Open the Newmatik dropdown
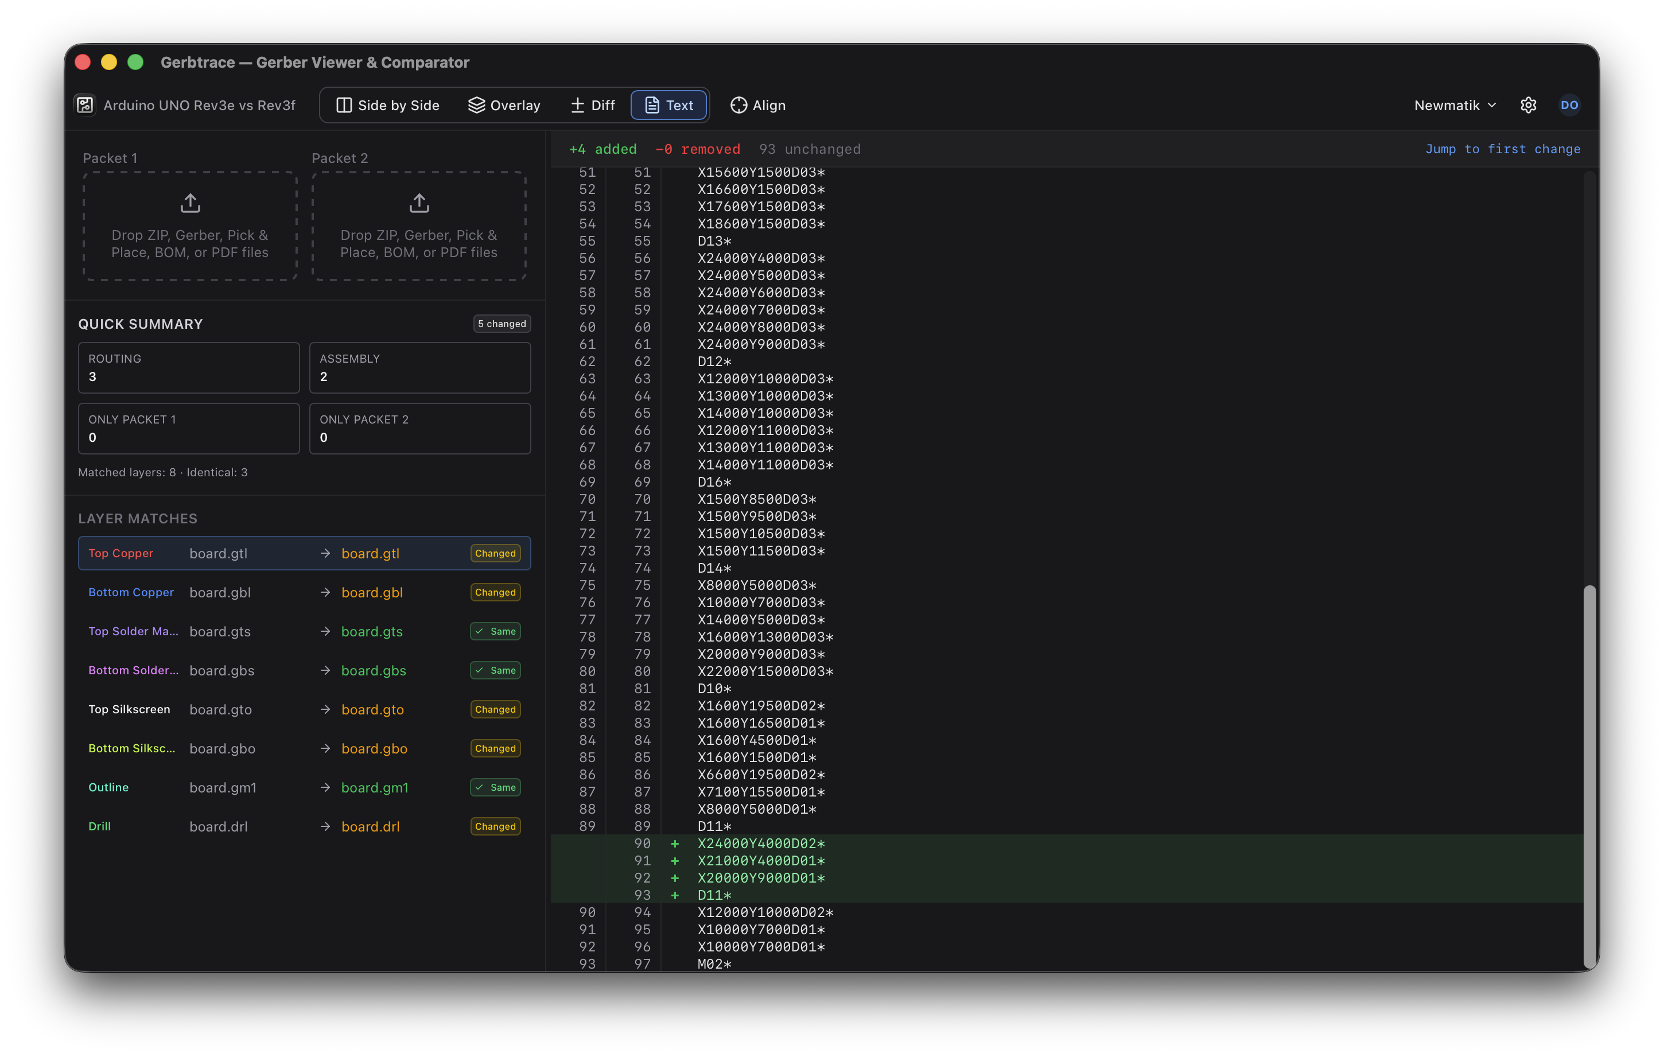This screenshot has width=1664, height=1057. click(1455, 105)
